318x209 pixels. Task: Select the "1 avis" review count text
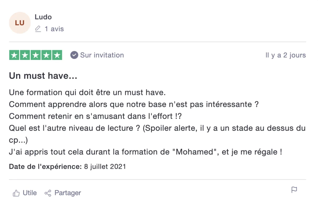(54, 29)
